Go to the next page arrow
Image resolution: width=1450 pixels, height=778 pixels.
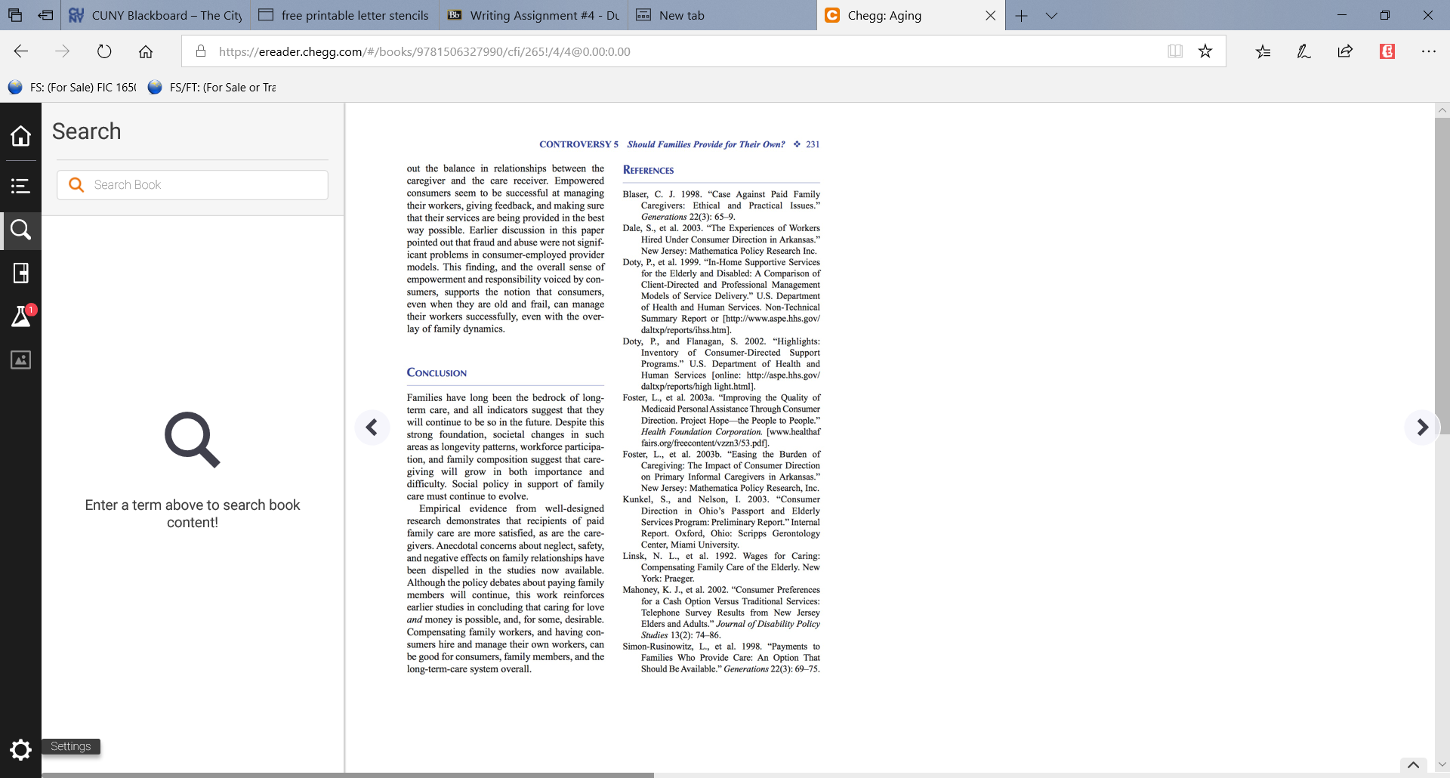point(1422,428)
